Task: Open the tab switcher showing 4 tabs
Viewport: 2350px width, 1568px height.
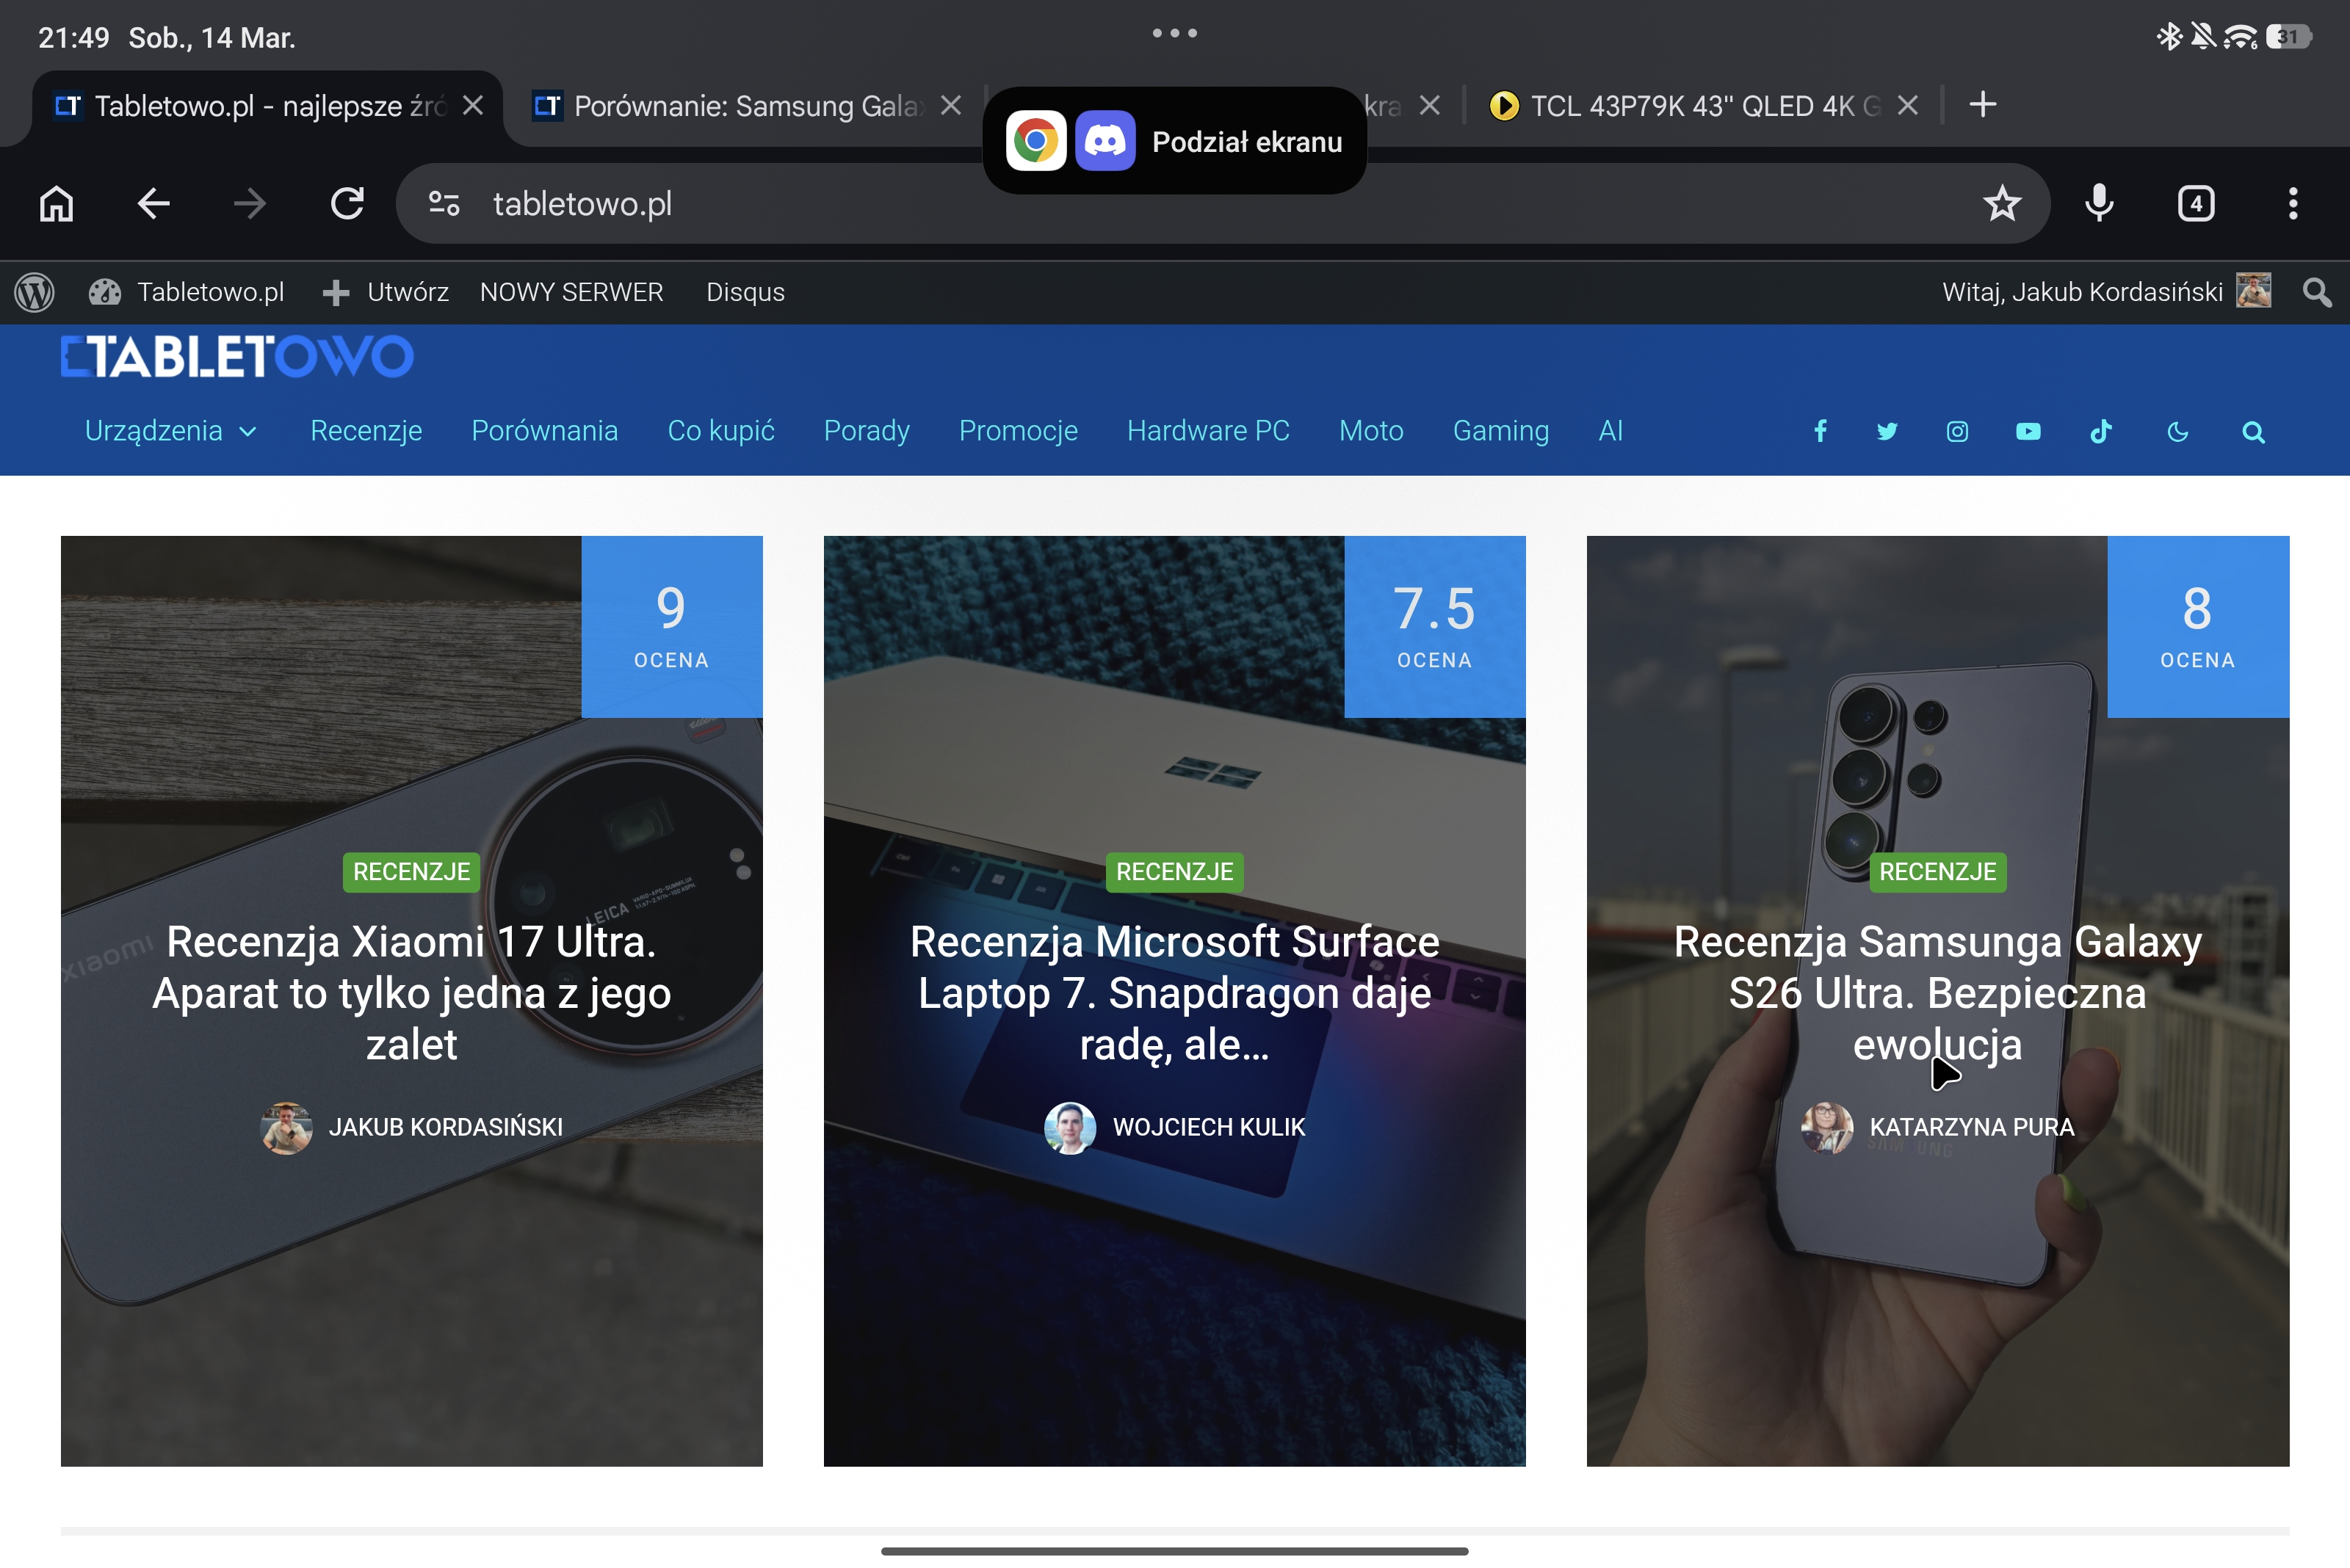Action: (x=2196, y=204)
